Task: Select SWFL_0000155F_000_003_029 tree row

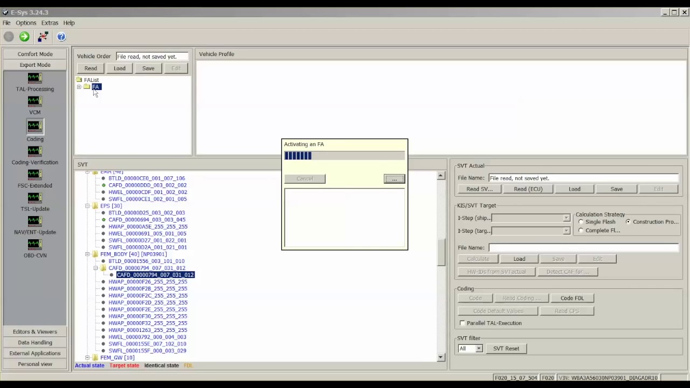Action: (147, 351)
